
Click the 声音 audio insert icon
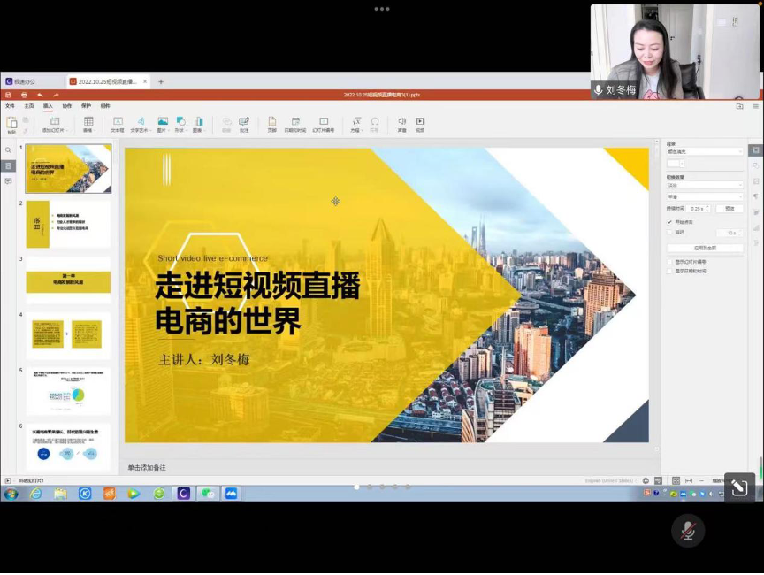pyautogui.click(x=401, y=123)
